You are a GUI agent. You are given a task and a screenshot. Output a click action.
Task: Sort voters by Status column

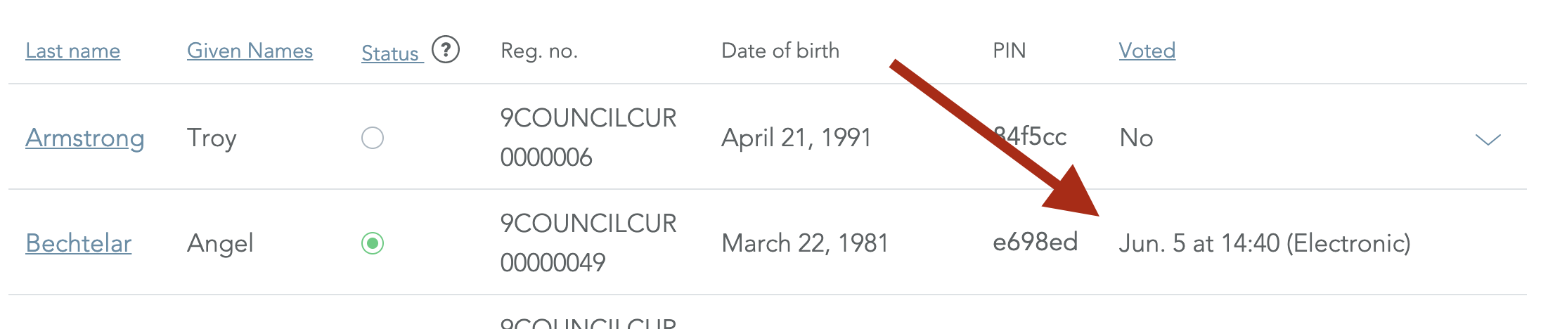click(x=392, y=53)
